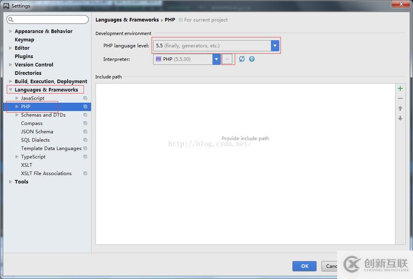Click the PS application icon in title bar
The height and width of the screenshot is (279, 413).
click(x=6, y=6)
